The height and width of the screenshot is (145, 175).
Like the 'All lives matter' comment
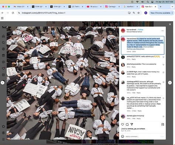pos(164,98)
